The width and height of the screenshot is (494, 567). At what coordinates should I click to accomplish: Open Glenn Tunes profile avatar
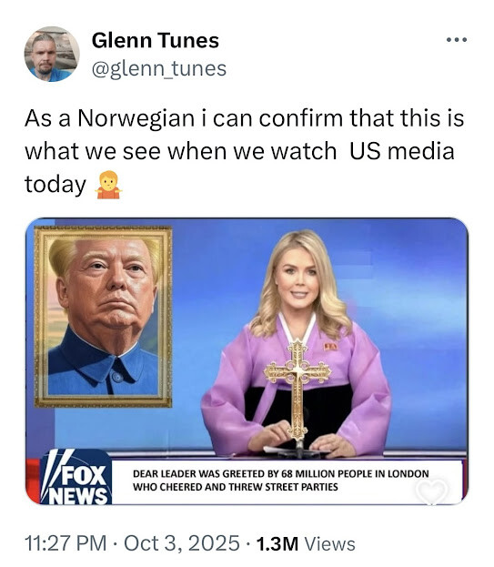coord(52,54)
